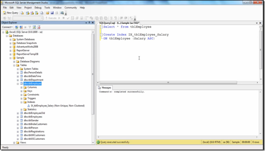This screenshot has width=265, height=151.
Task: Click the Analysis Services MDX Query icon
Action: point(28,13)
